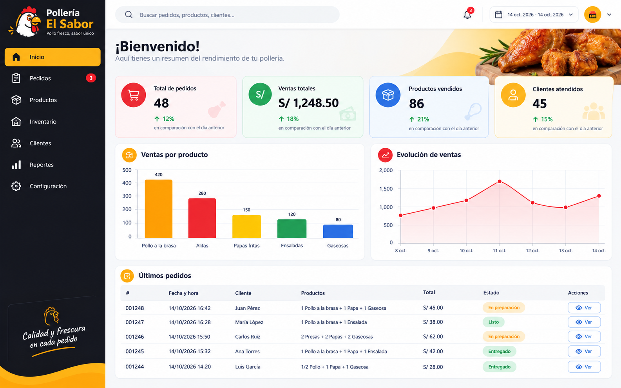This screenshot has height=388, width=621.
Task: Open the orange store profile avatar
Action: click(x=592, y=15)
